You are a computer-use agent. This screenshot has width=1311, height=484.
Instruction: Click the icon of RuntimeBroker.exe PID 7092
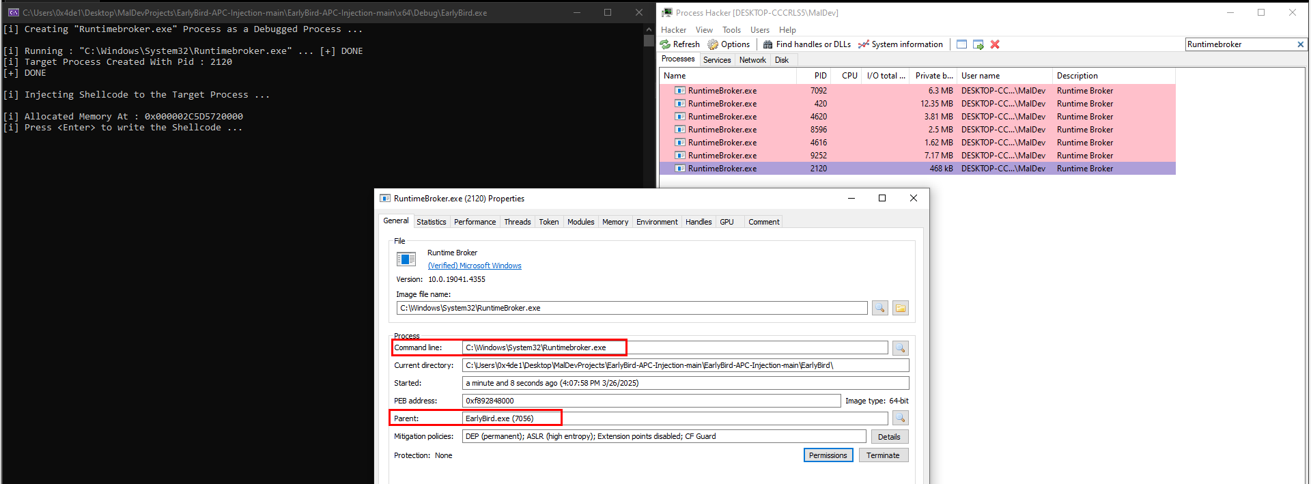coord(680,91)
